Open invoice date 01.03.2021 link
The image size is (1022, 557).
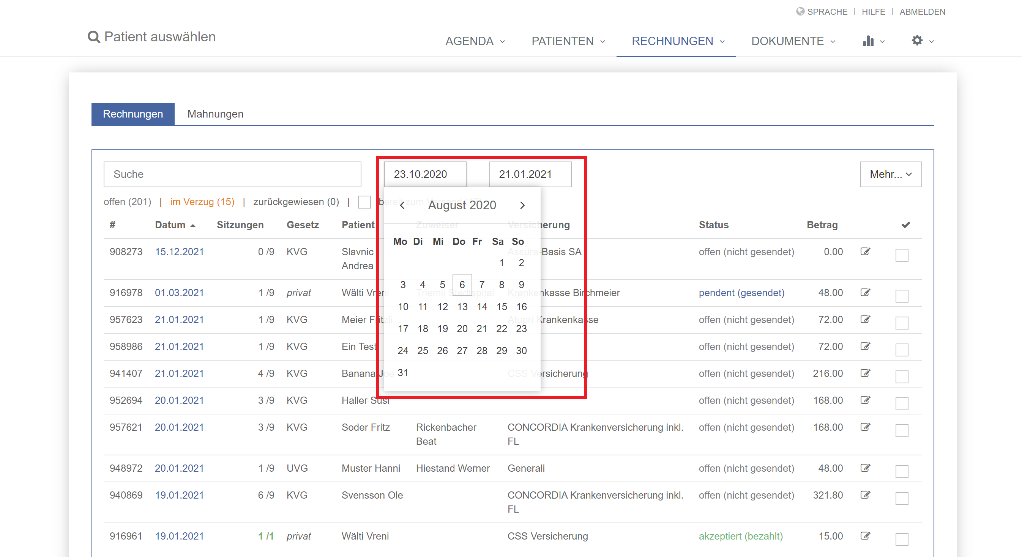(179, 293)
